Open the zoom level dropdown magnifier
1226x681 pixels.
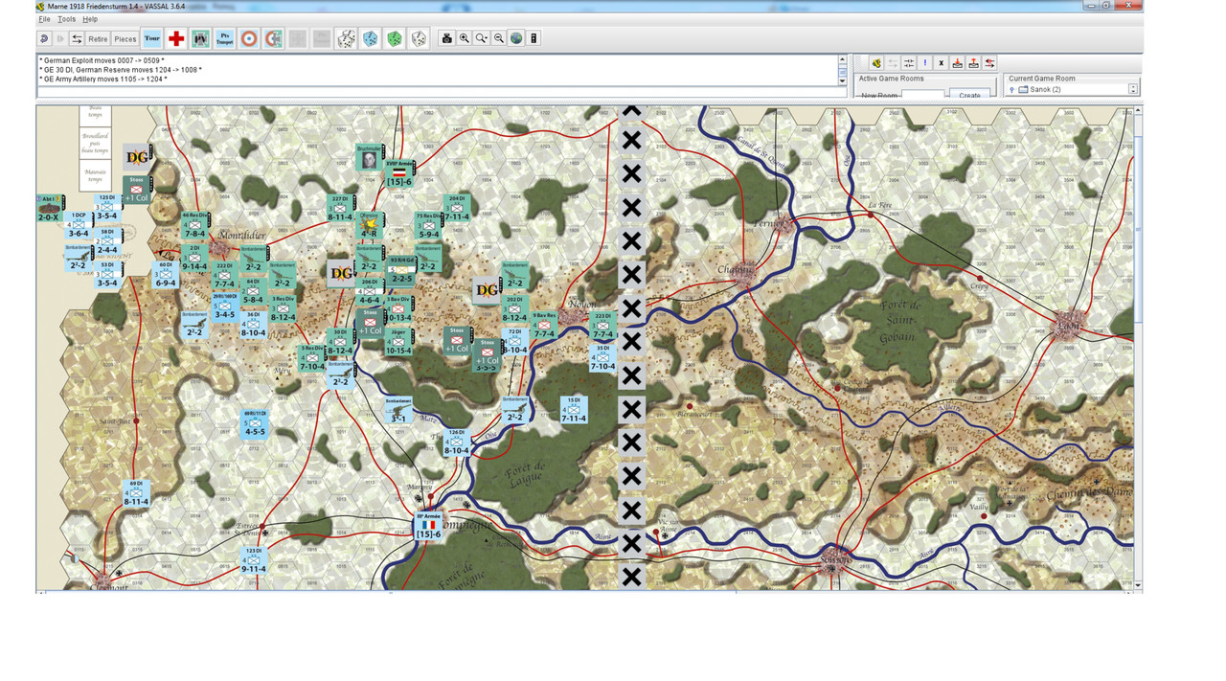[482, 38]
